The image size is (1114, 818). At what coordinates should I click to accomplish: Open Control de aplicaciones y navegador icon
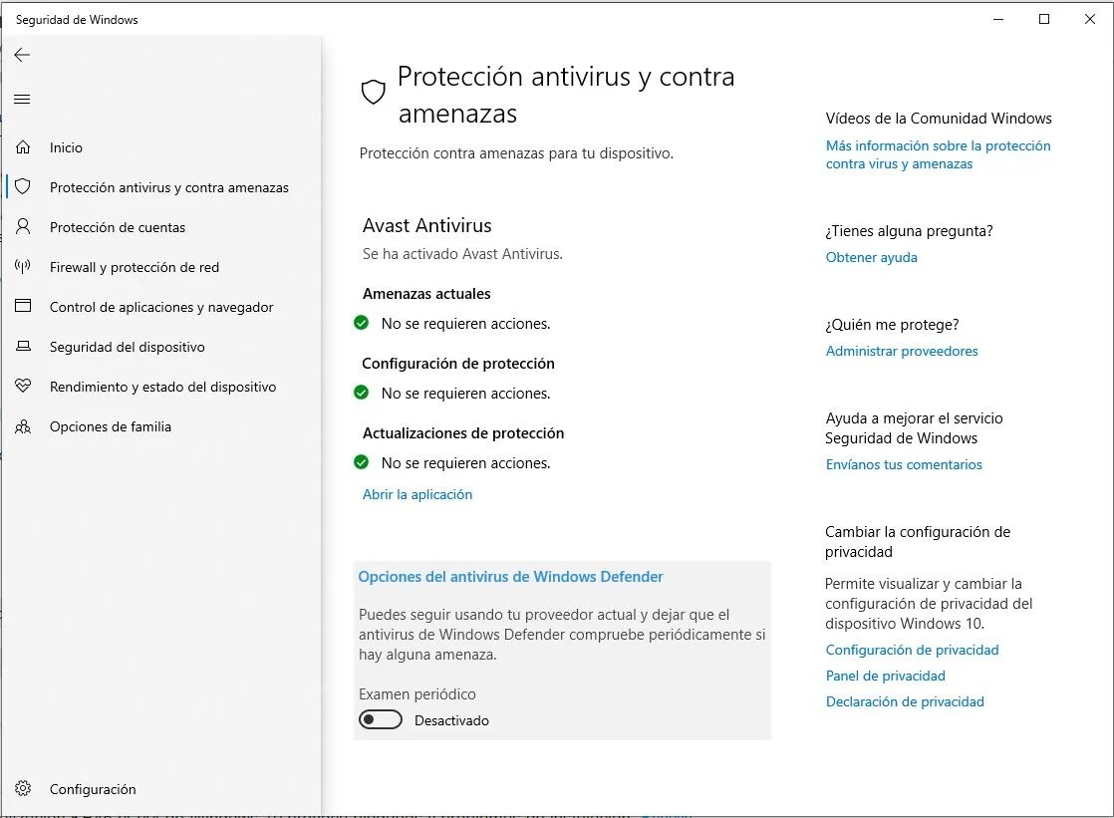coord(23,306)
